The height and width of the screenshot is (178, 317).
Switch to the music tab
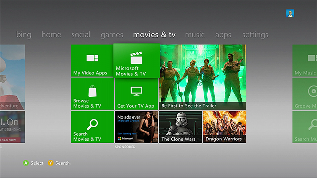pyautogui.click(x=195, y=34)
